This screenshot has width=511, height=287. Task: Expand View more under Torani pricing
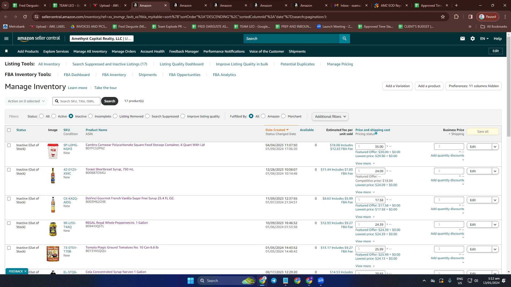(365, 192)
